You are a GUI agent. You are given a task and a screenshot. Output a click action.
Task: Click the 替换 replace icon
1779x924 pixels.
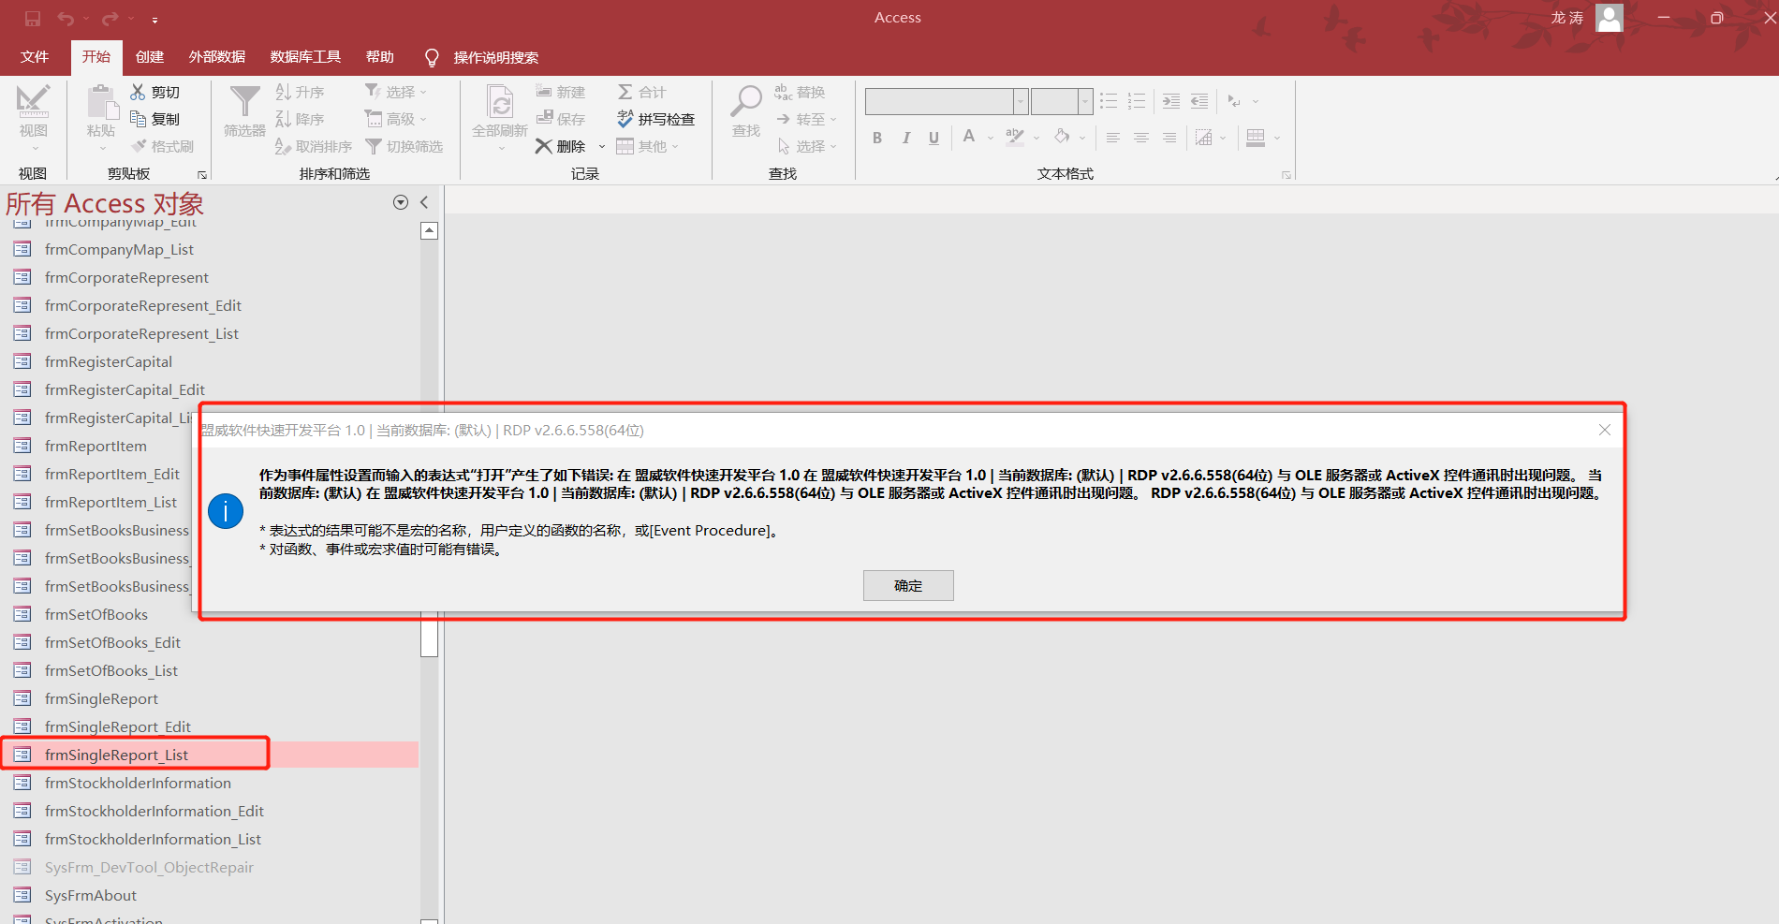tap(784, 92)
